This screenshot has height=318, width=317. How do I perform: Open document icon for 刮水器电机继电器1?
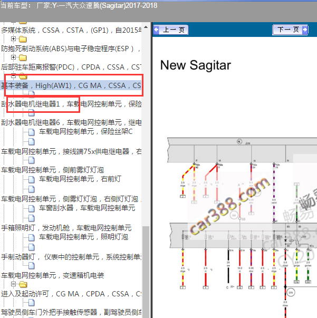32,93
